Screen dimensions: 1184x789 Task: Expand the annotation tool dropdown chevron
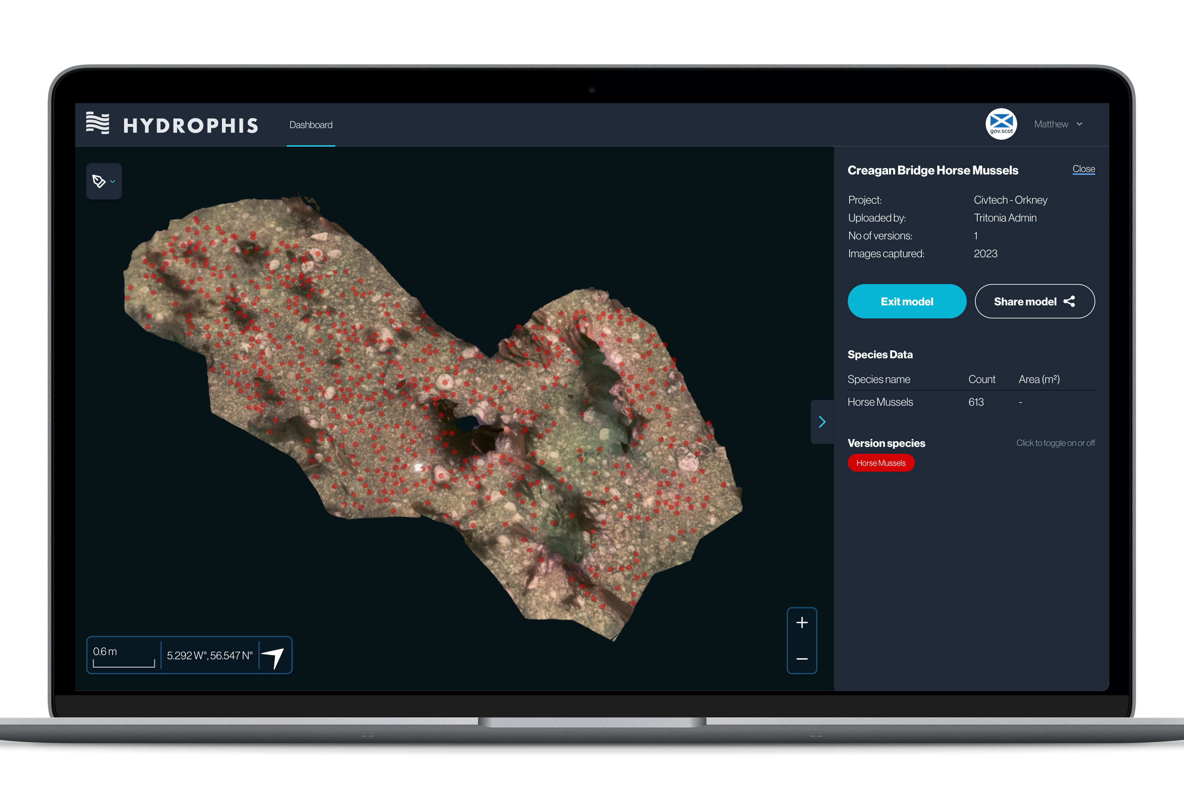[x=113, y=182]
